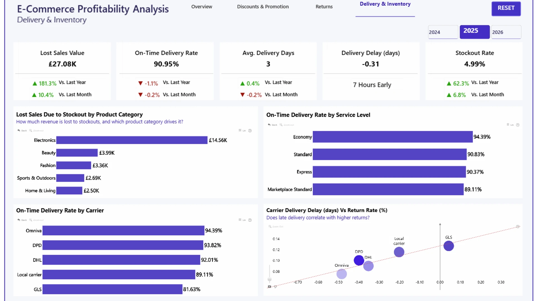The width and height of the screenshot is (536, 301).
Task: Toggle Lin scale icon in Lost Sales chart
Action: tap(240, 130)
